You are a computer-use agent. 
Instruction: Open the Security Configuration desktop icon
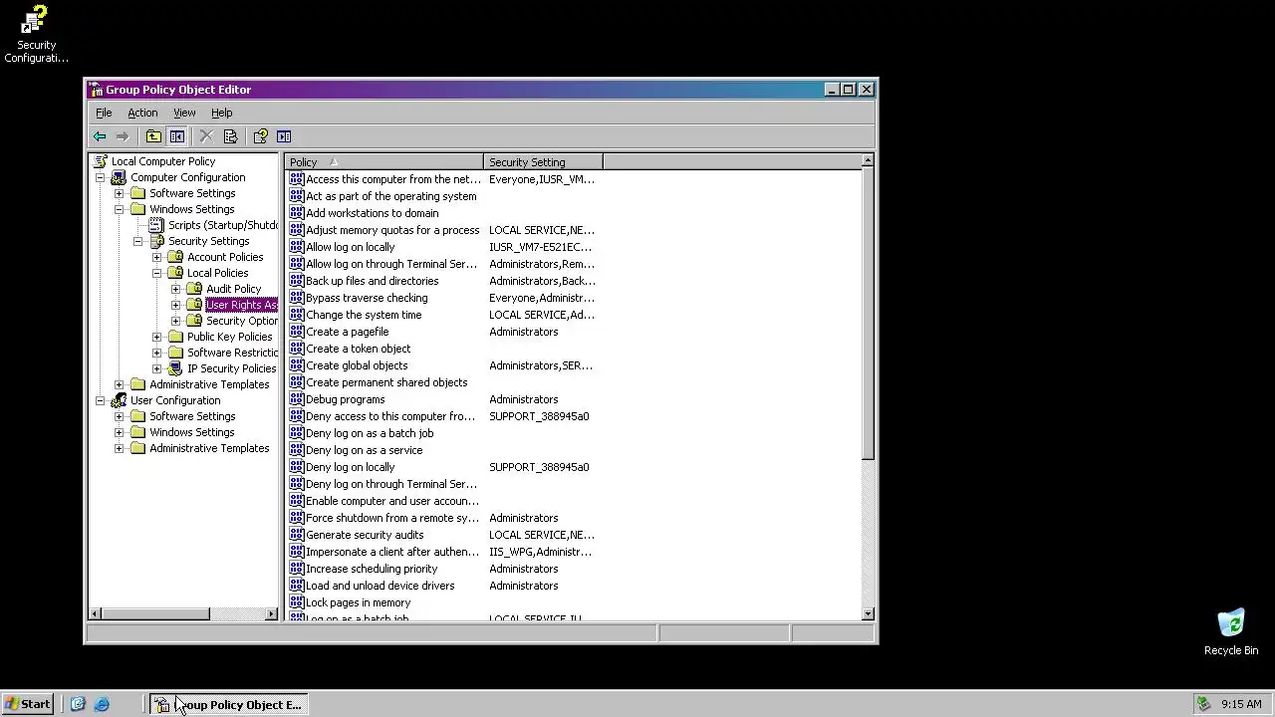[36, 35]
